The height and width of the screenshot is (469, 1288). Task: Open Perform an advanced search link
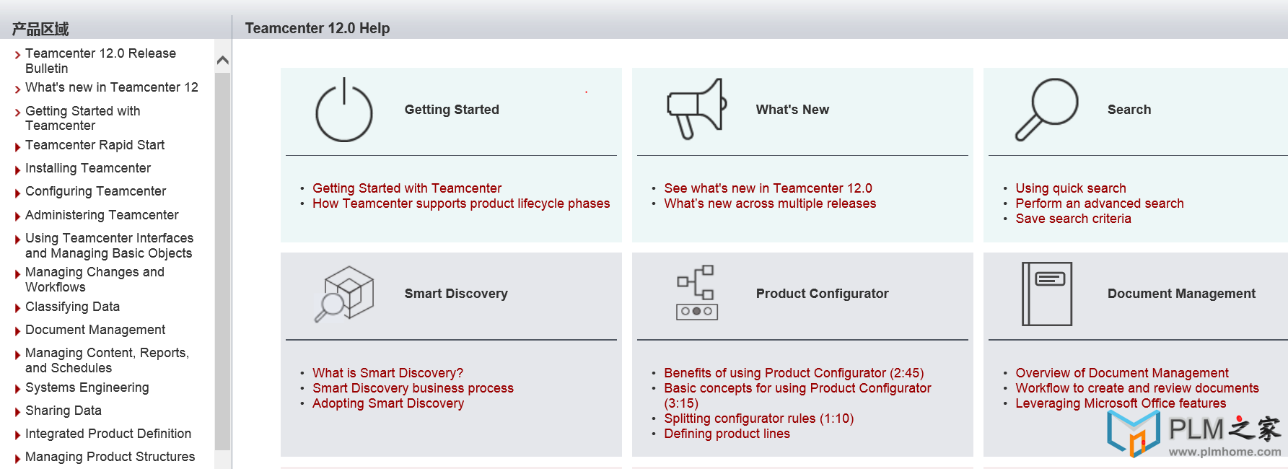(x=1100, y=203)
